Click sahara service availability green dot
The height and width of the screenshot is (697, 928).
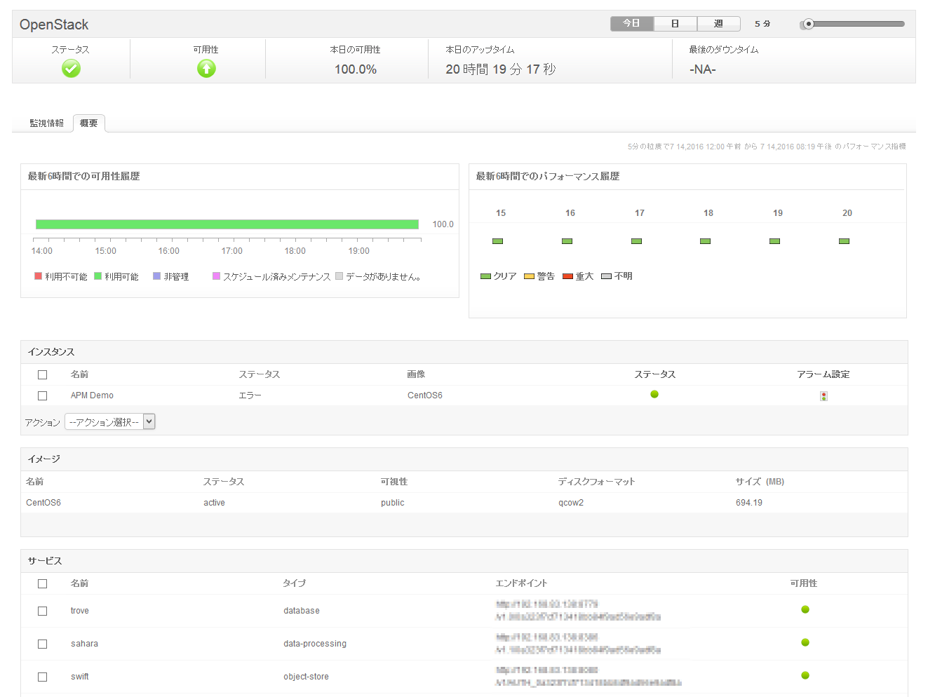pos(805,642)
